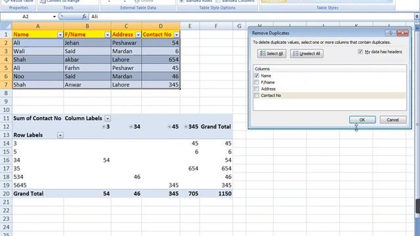Open the Address column filter dropdown
420x236 pixels.
click(x=138, y=35)
